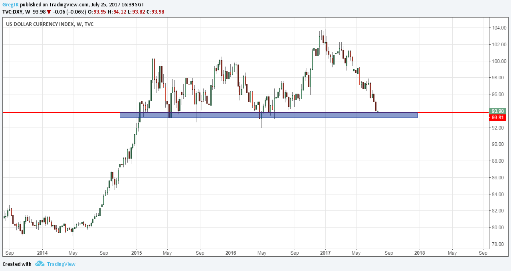
Task: Click the 2016 time axis label
Action: pos(231,253)
